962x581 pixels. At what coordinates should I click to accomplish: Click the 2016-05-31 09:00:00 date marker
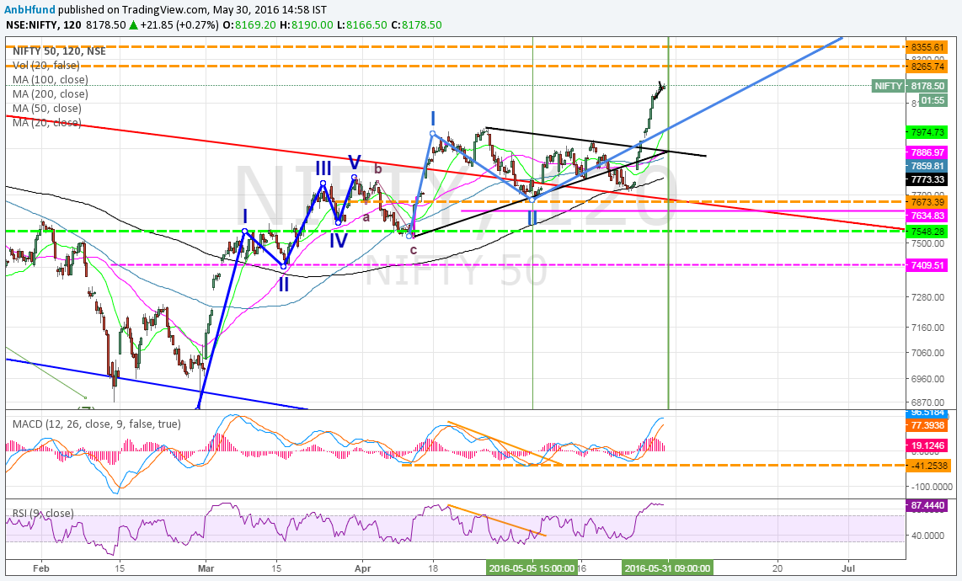pos(667,568)
